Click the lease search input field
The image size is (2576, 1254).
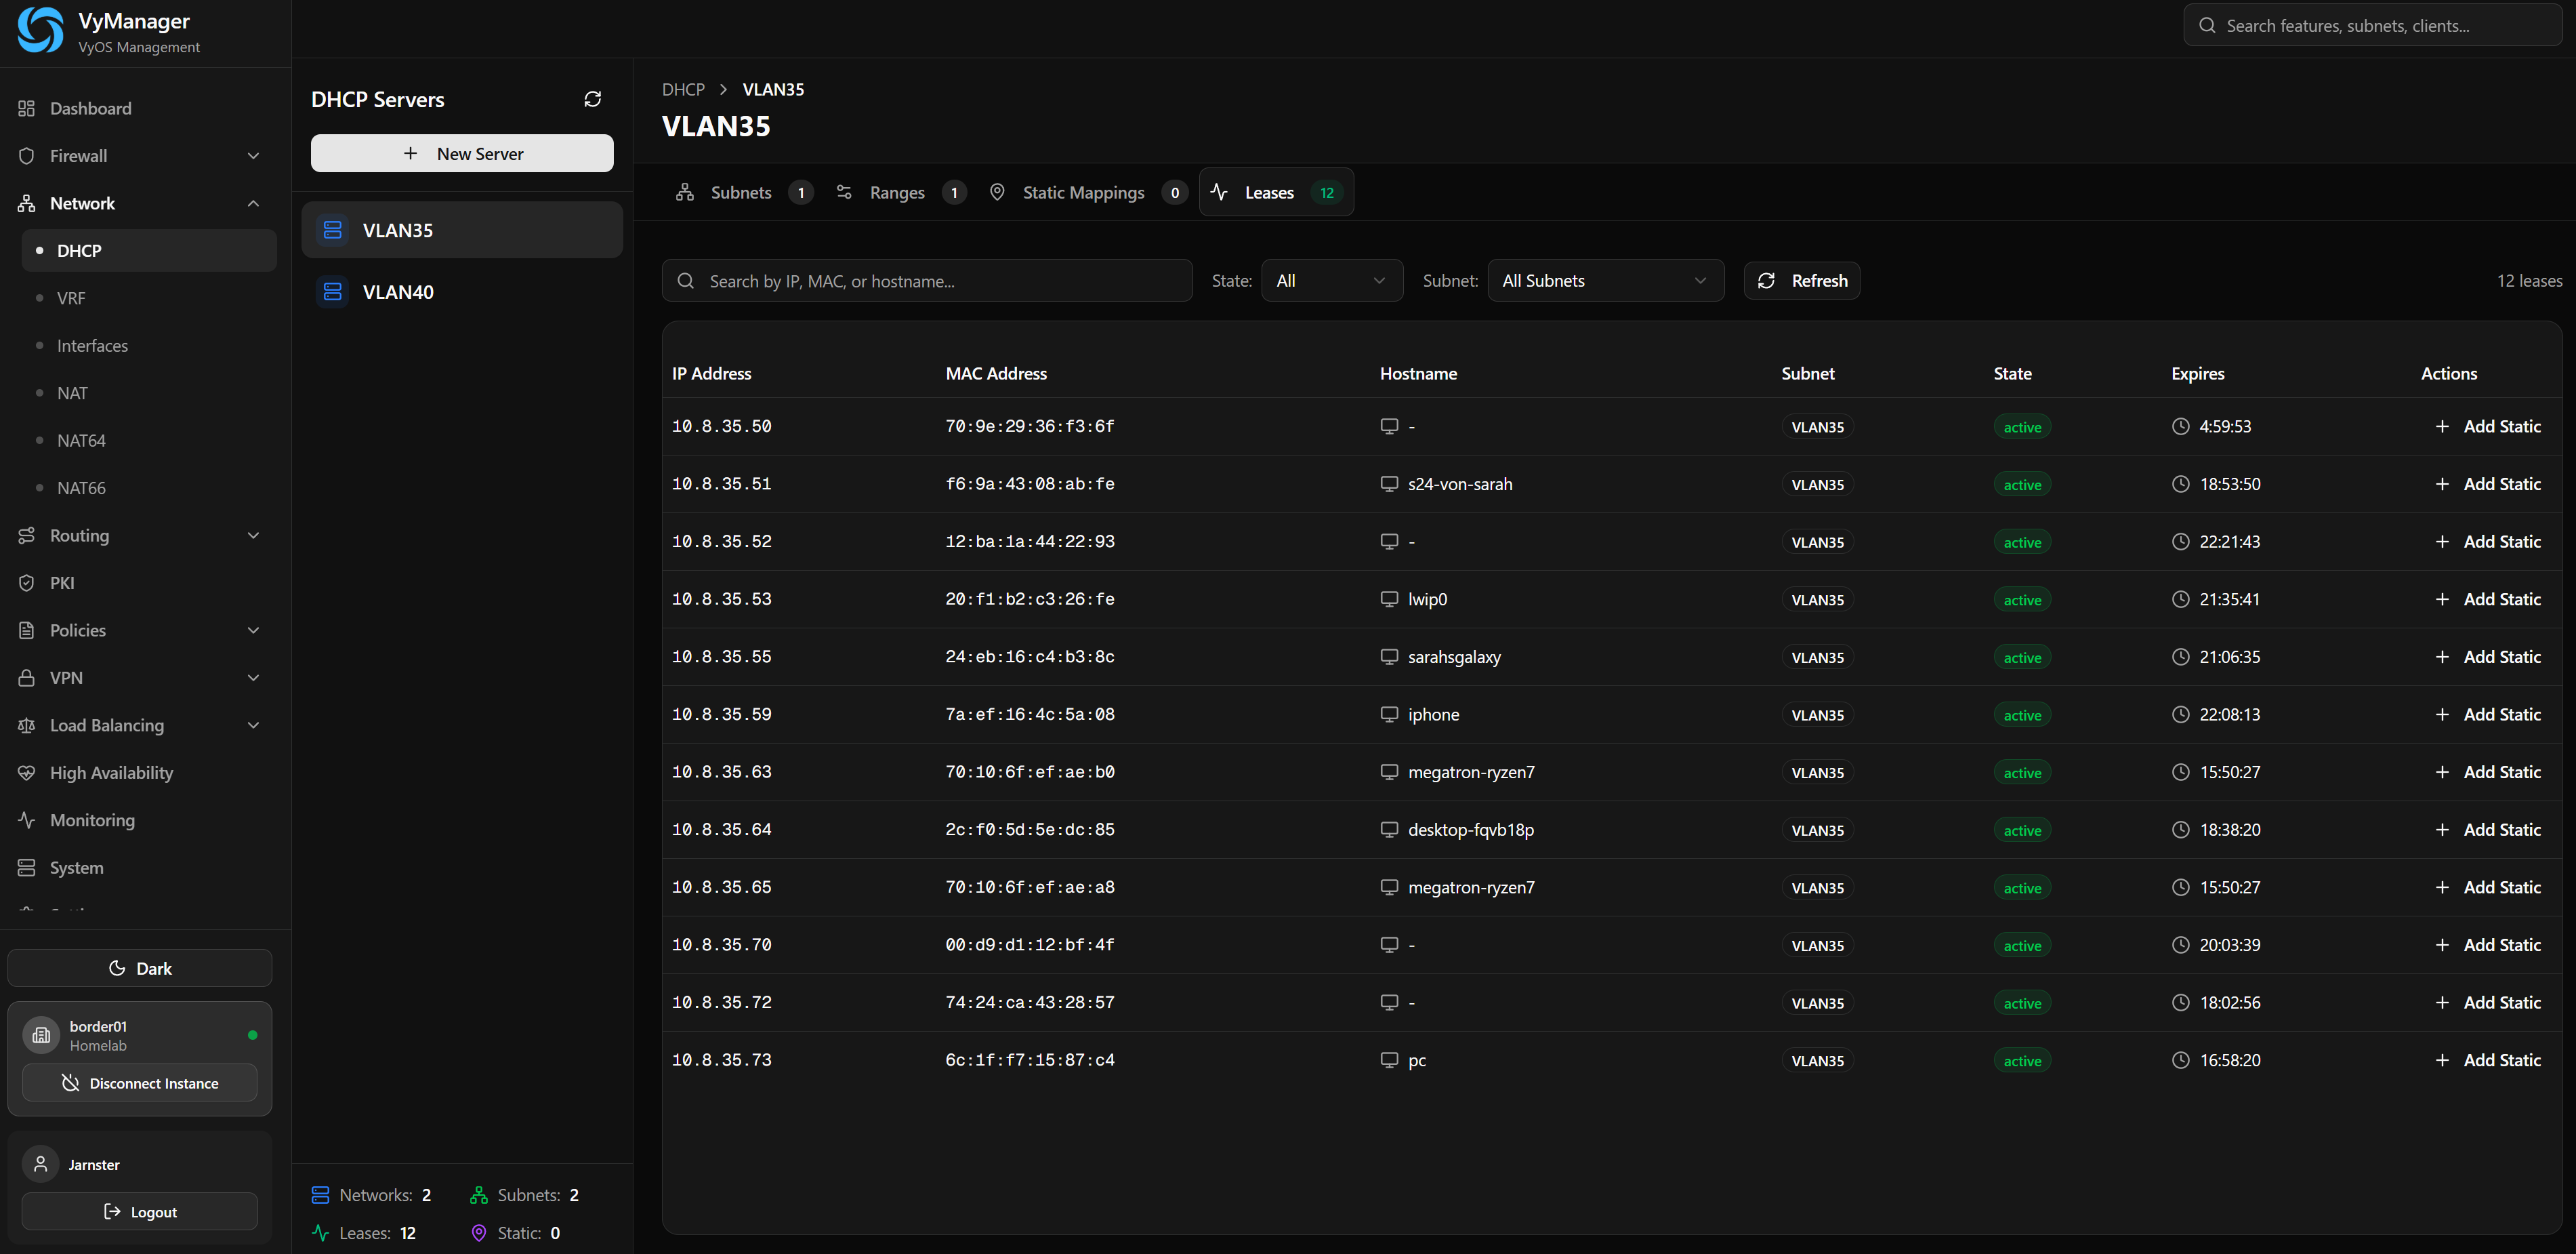pyautogui.click(x=926, y=280)
